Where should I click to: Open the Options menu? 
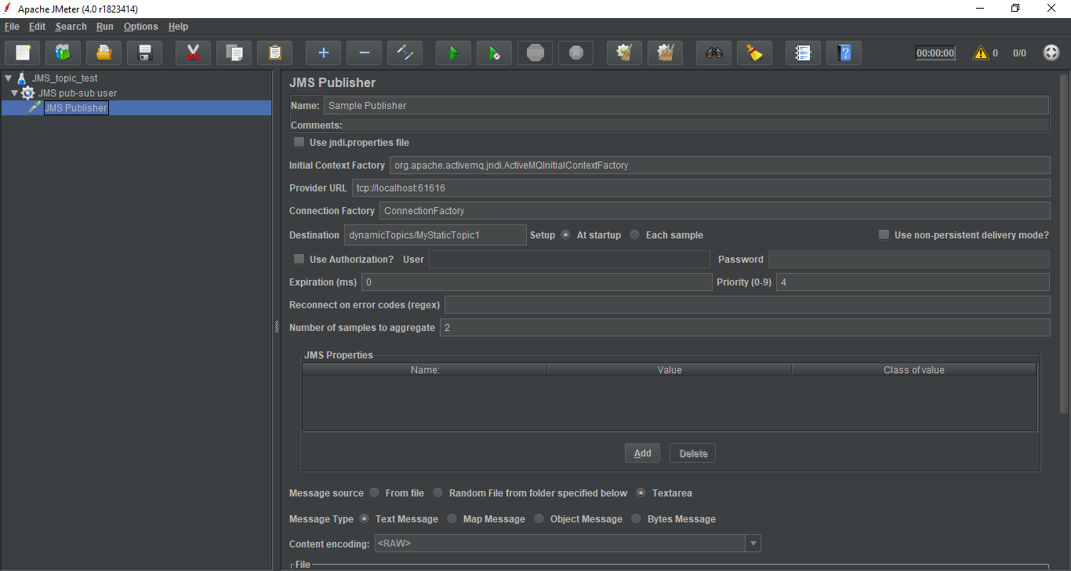(140, 27)
